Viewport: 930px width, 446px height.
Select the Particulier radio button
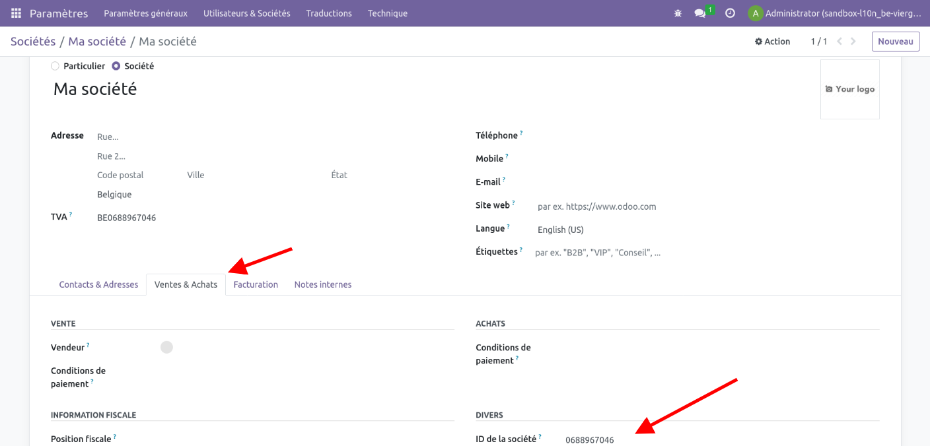55,66
